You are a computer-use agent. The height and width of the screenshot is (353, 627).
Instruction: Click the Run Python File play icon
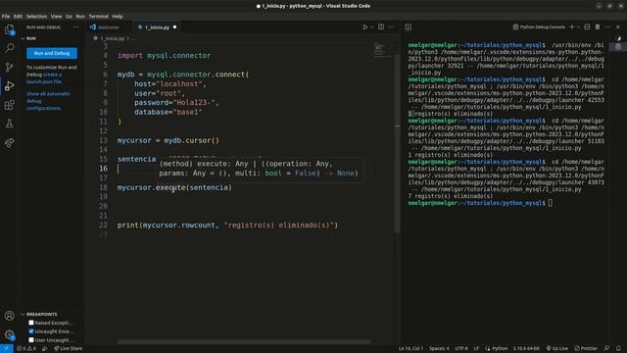click(364, 27)
